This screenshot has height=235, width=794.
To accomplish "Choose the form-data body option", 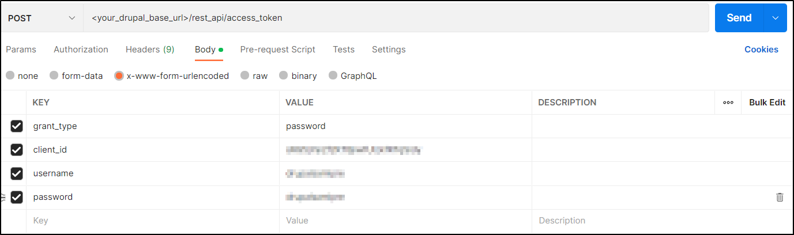I will [54, 75].
